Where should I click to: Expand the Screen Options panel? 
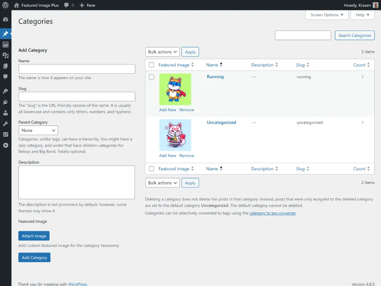(327, 15)
